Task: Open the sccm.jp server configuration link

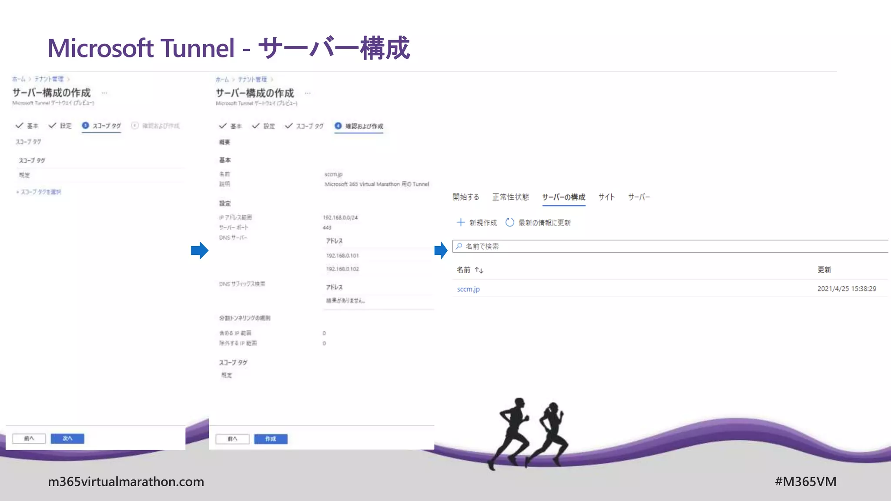Action: (x=468, y=289)
